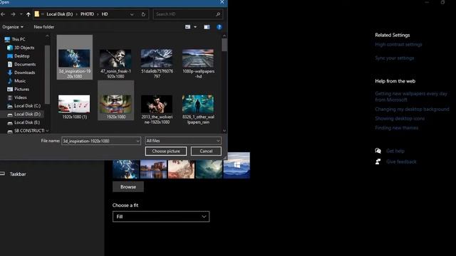This screenshot has width=456, height=256.
Task: Select 51da9db757f6076797 image file
Action: click(157, 63)
